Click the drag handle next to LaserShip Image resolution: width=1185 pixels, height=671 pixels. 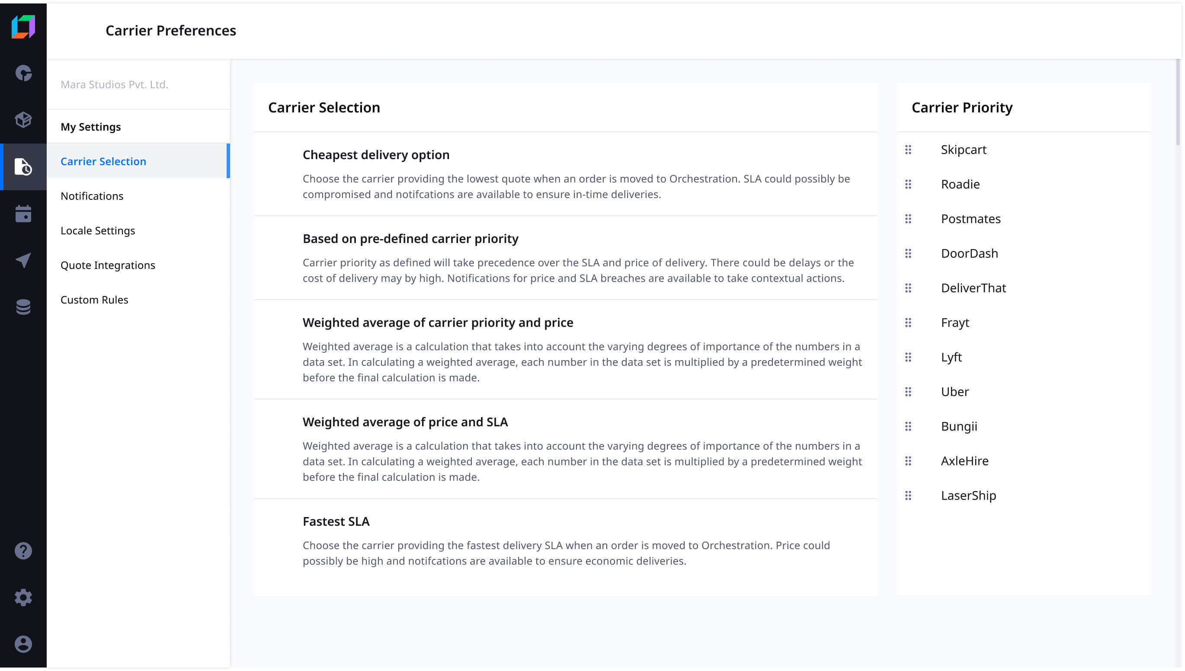(x=908, y=495)
